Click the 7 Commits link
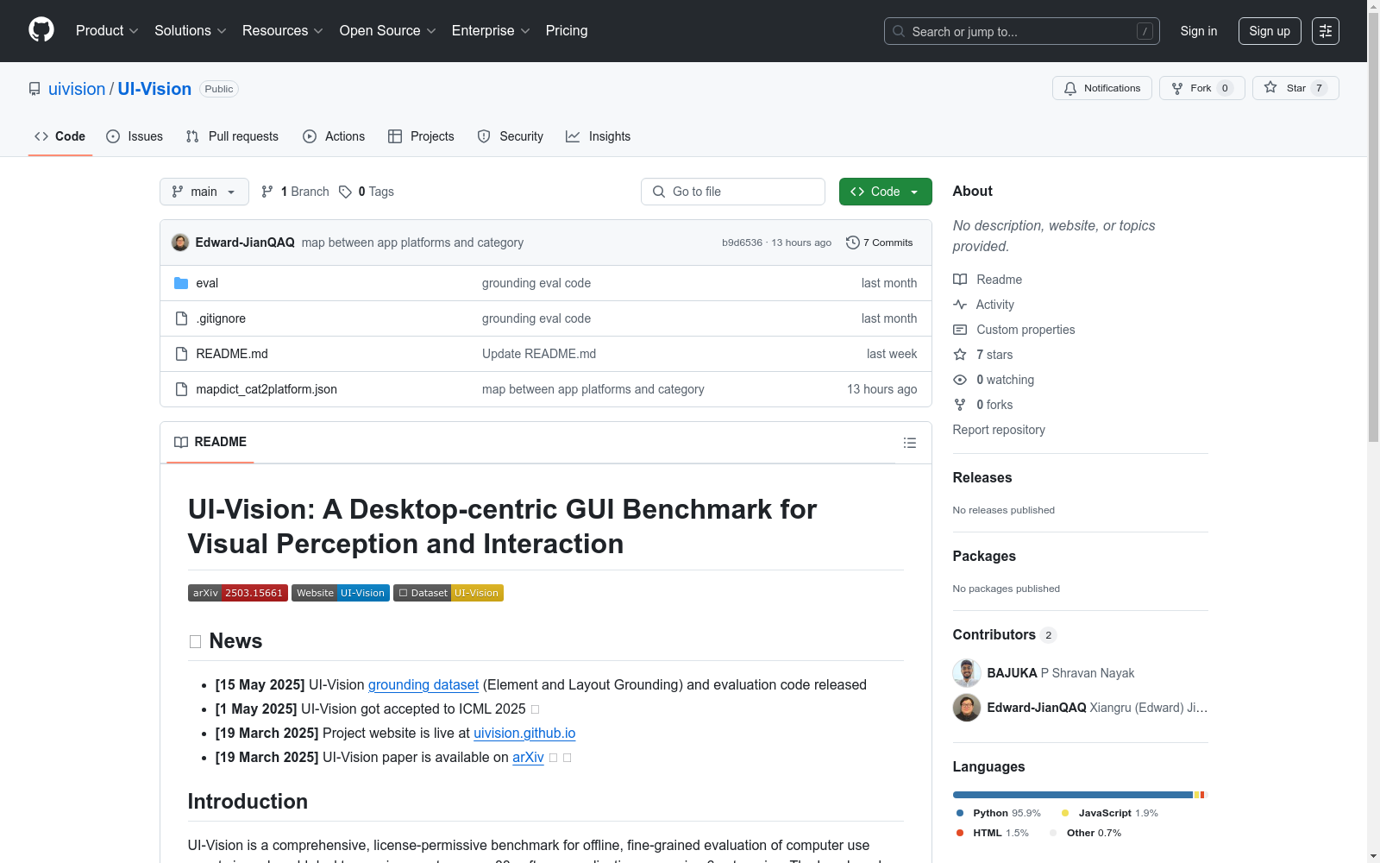The width and height of the screenshot is (1380, 863). coord(880,243)
